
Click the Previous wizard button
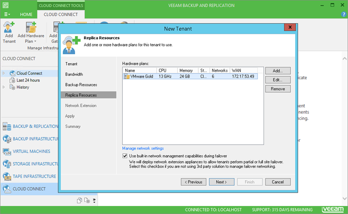point(193,182)
